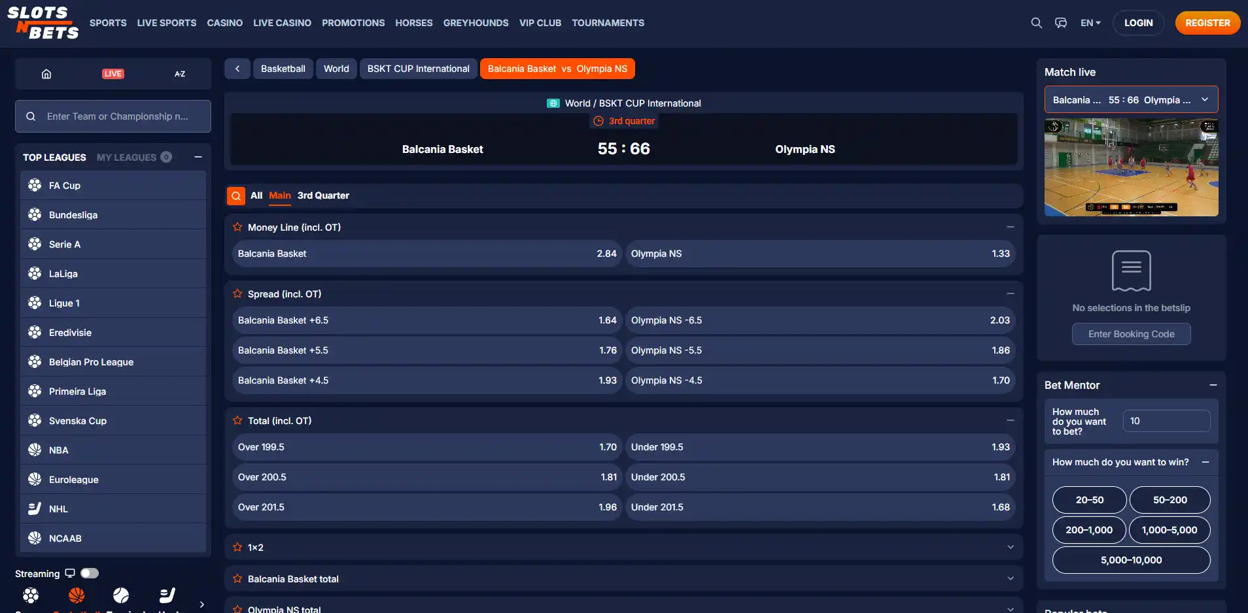Switch to the 3rd Quarter tab

pyautogui.click(x=323, y=195)
